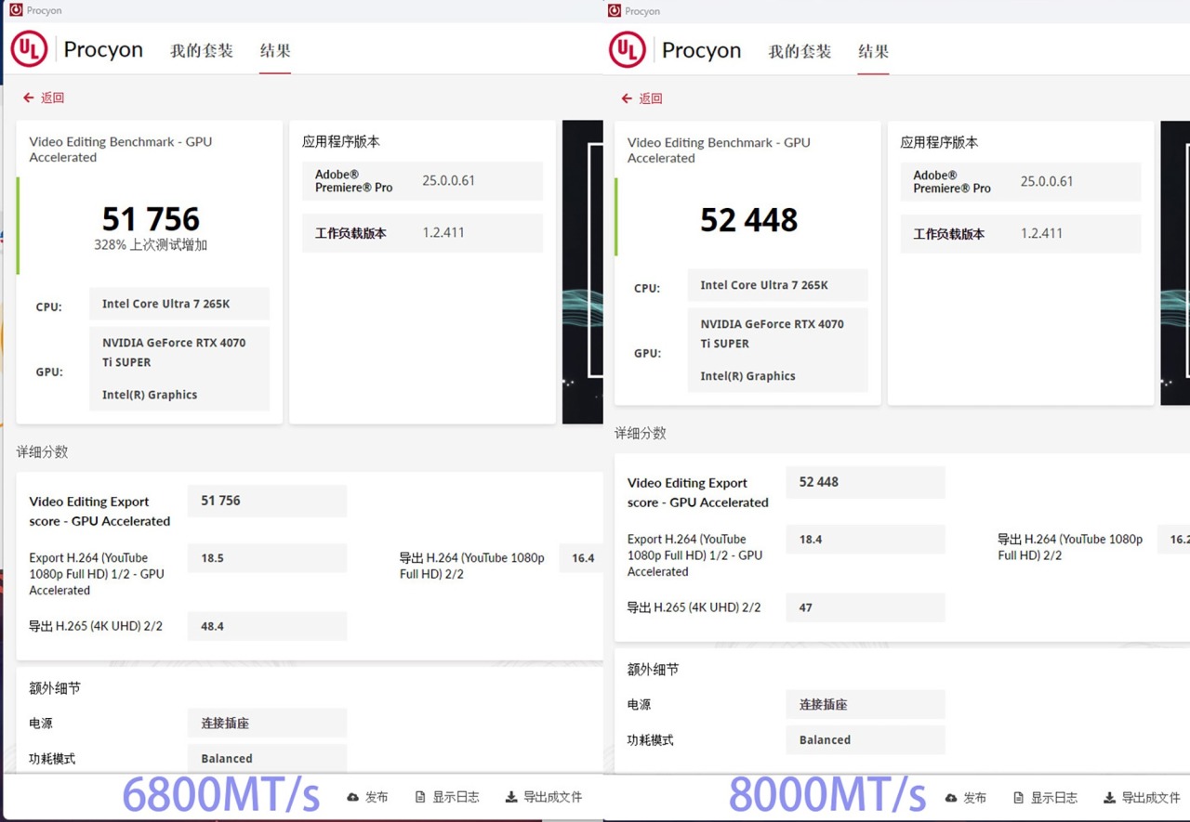Screen dimensions: 1190x822
Task: Click NVIDIA GeForce RTX 4070 Ti SUPER in the 51 756 window
Action: click(174, 352)
